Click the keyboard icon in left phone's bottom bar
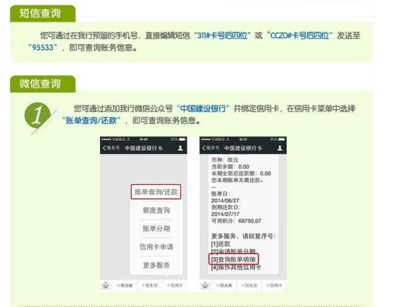The width and height of the screenshot is (400, 307). [105, 285]
